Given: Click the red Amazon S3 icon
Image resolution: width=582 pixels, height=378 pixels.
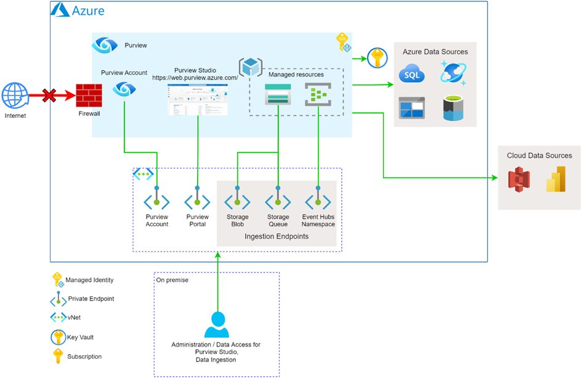Looking at the screenshot, I should pos(519,179).
